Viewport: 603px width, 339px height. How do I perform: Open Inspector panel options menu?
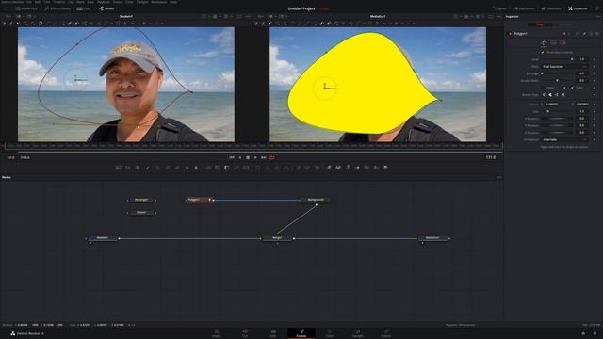coord(598,17)
